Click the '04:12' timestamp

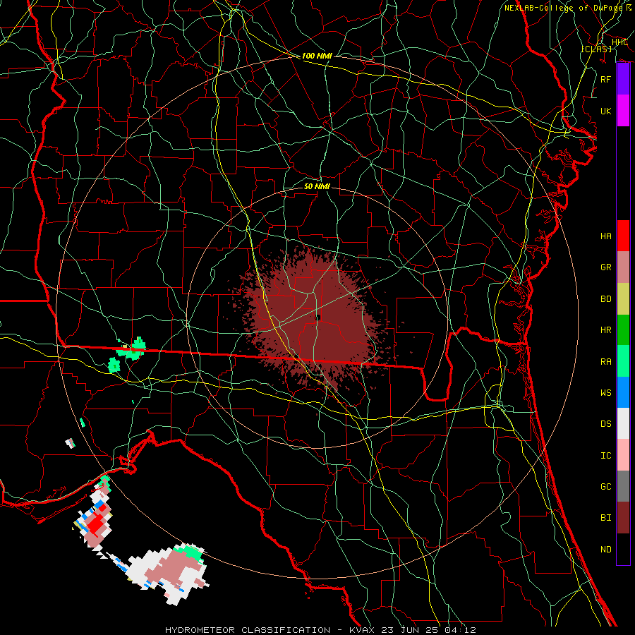[x=462, y=630]
